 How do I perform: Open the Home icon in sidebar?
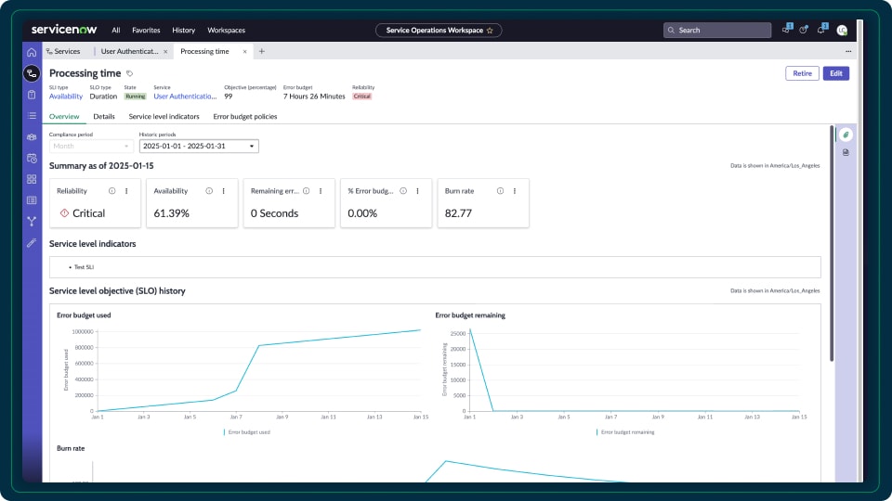(x=32, y=52)
